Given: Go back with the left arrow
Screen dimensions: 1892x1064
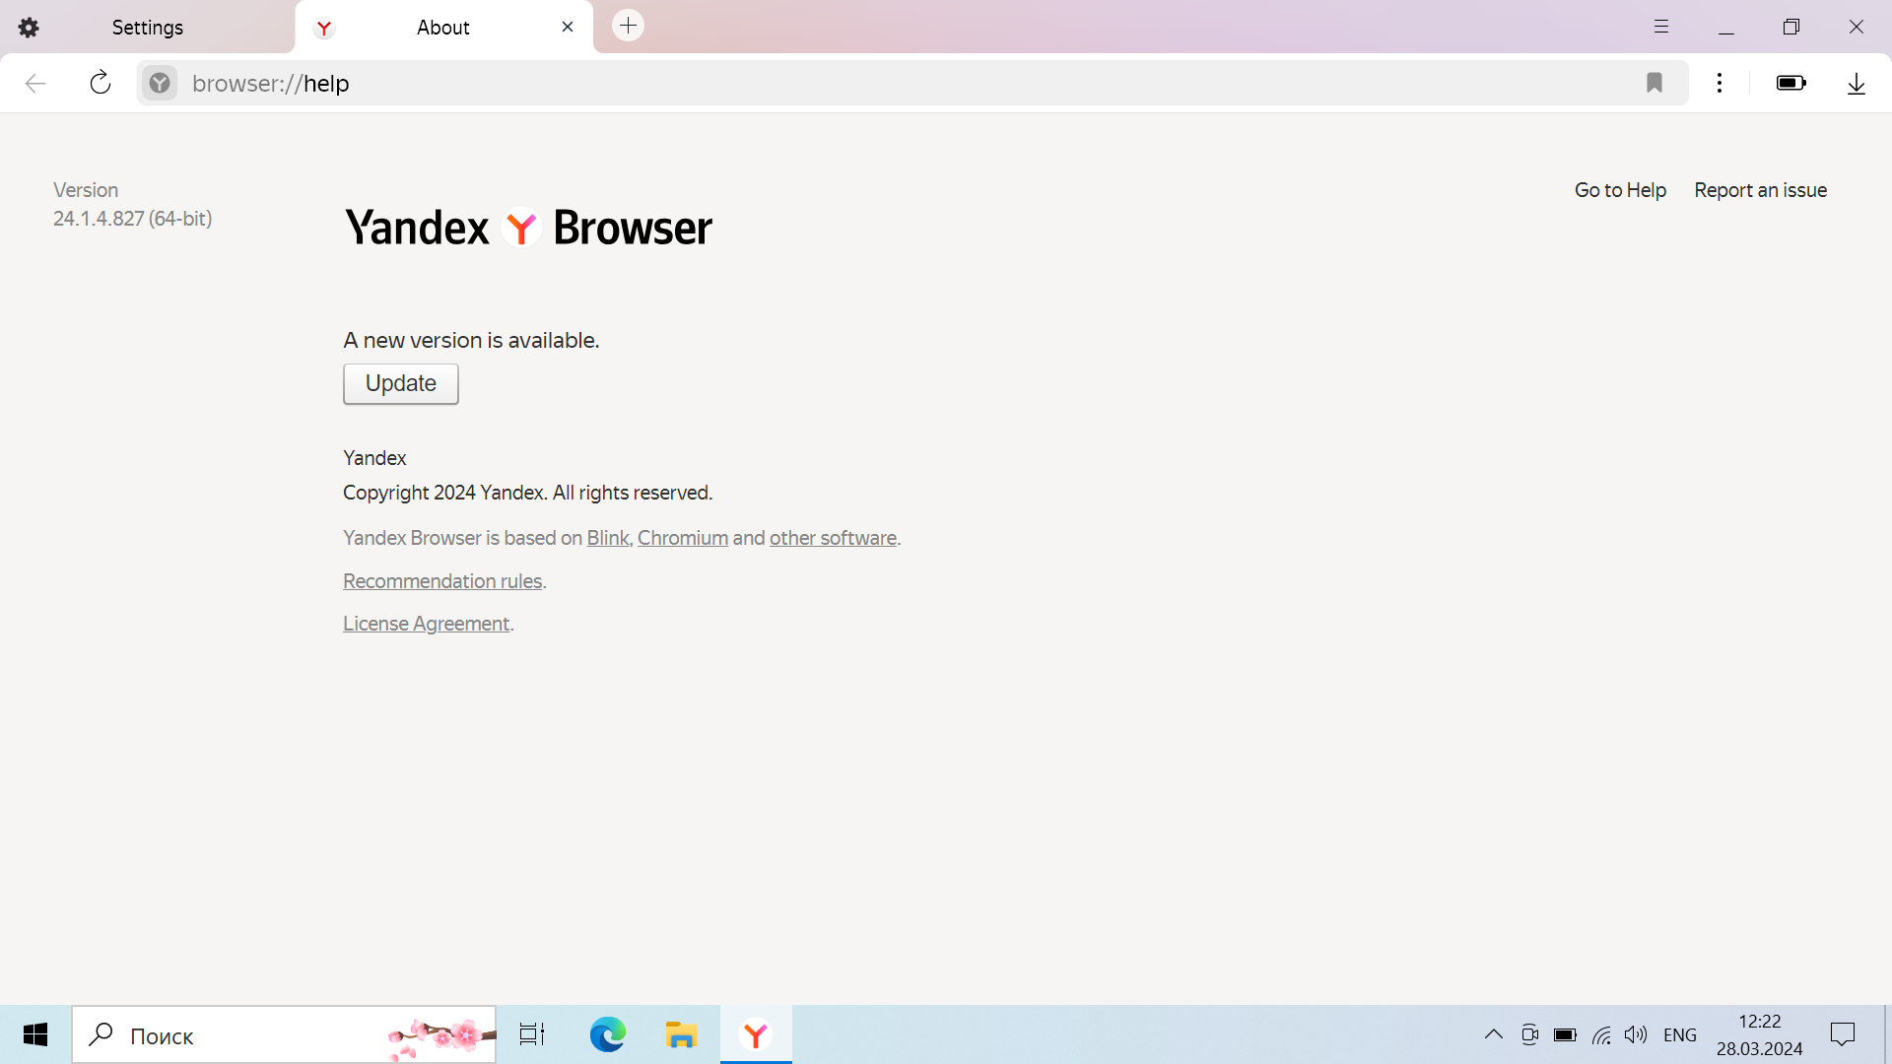Looking at the screenshot, I should (x=35, y=83).
